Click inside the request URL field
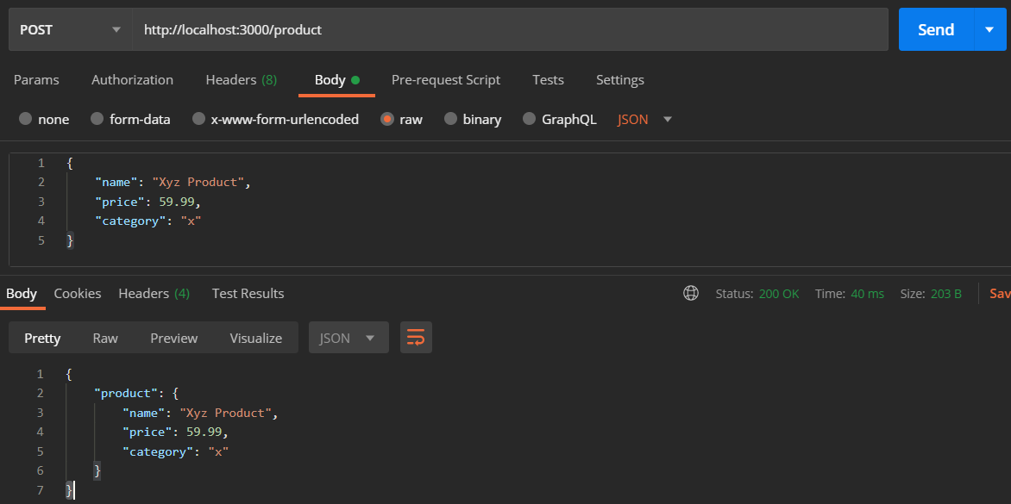Screen dimensions: 1011x504 tap(345, 28)
